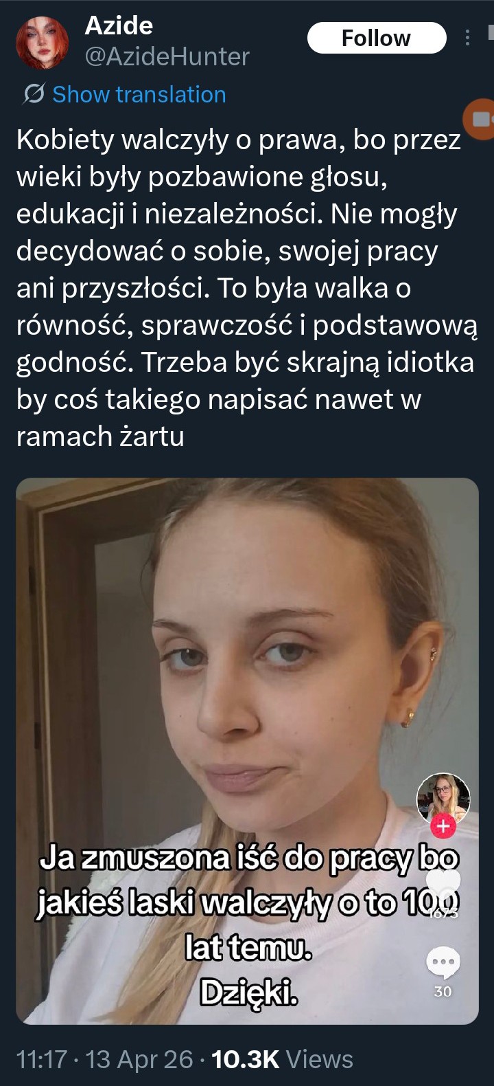Image resolution: width=494 pixels, height=1086 pixels.
Task: Tap the 11:17 · 13 Apr 26 timestamp
Action: pyautogui.click(x=104, y=1059)
